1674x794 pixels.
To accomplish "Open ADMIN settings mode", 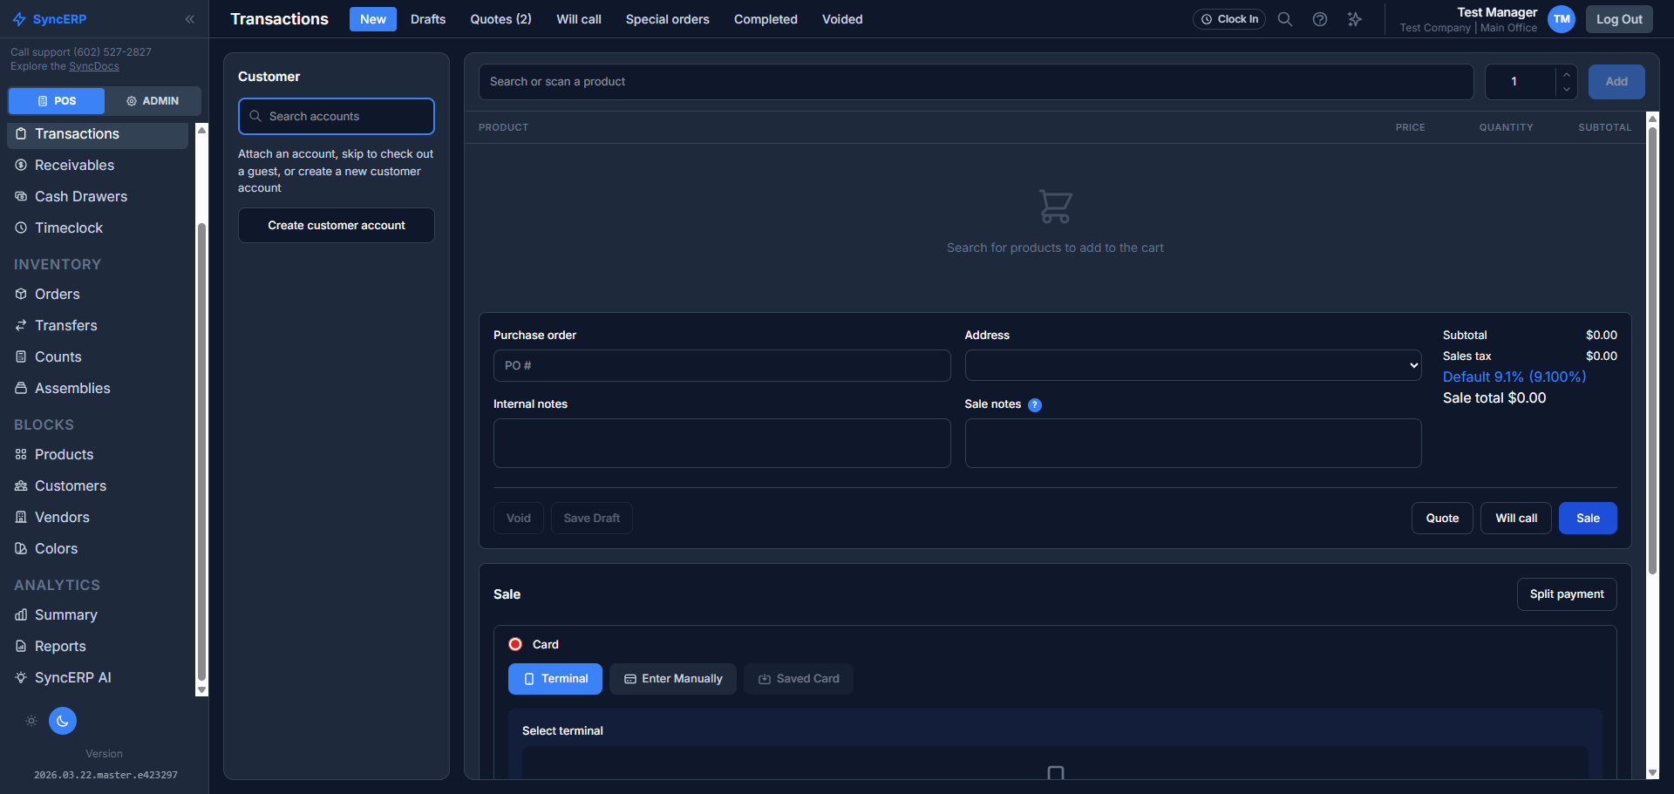I will (153, 100).
